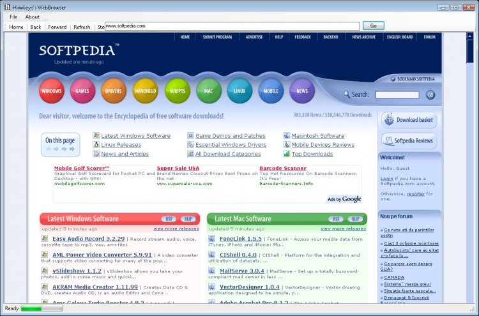Viewport: 479px width, 316px height.
Task: Click KLIP badge on Latest Mac Software
Action: tap(355, 219)
